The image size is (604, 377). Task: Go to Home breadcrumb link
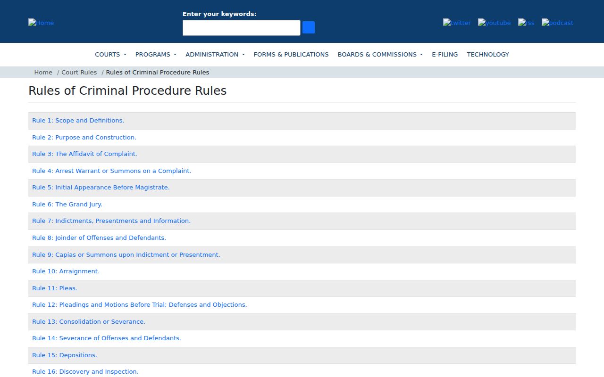tap(43, 72)
